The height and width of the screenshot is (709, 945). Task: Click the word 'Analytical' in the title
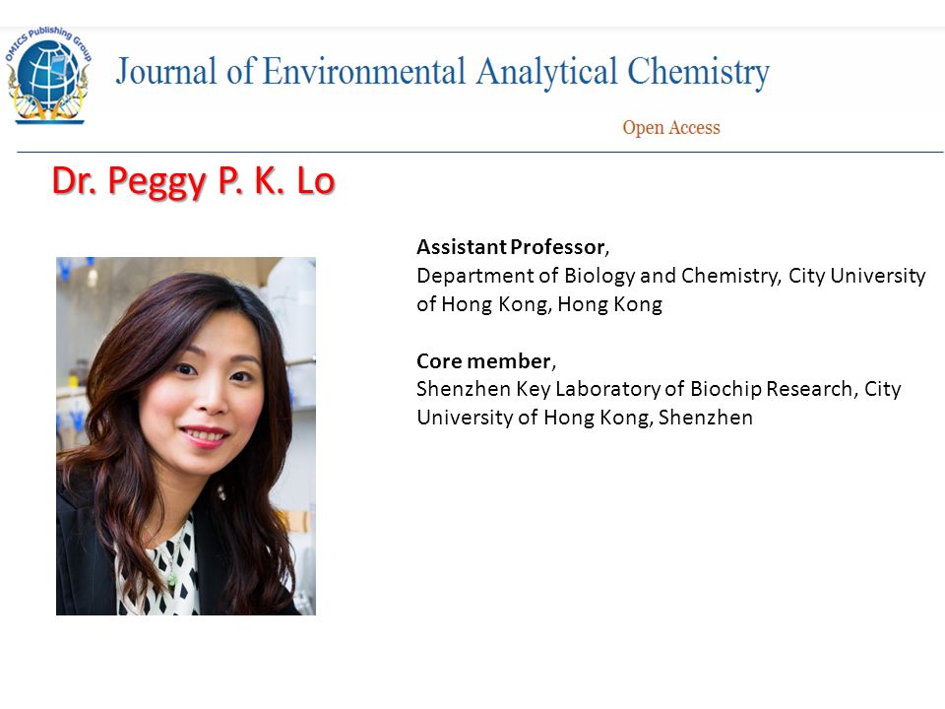pos(546,72)
